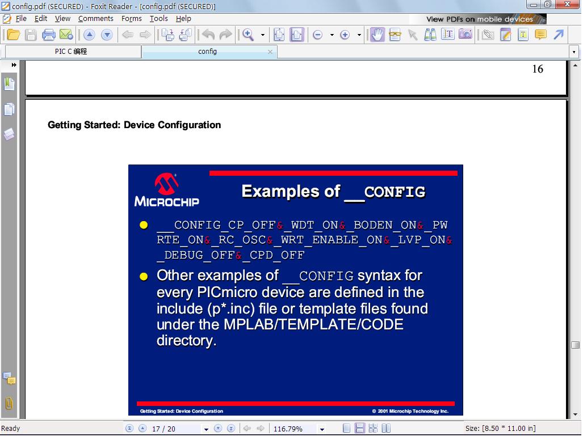The width and height of the screenshot is (583, 436).
Task: Go to next page in status bar
Action: coord(218,428)
